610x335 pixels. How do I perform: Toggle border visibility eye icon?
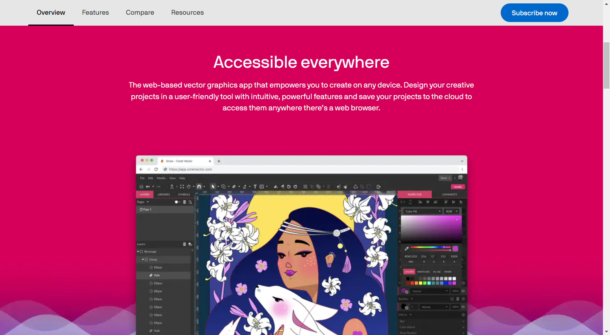click(x=463, y=307)
